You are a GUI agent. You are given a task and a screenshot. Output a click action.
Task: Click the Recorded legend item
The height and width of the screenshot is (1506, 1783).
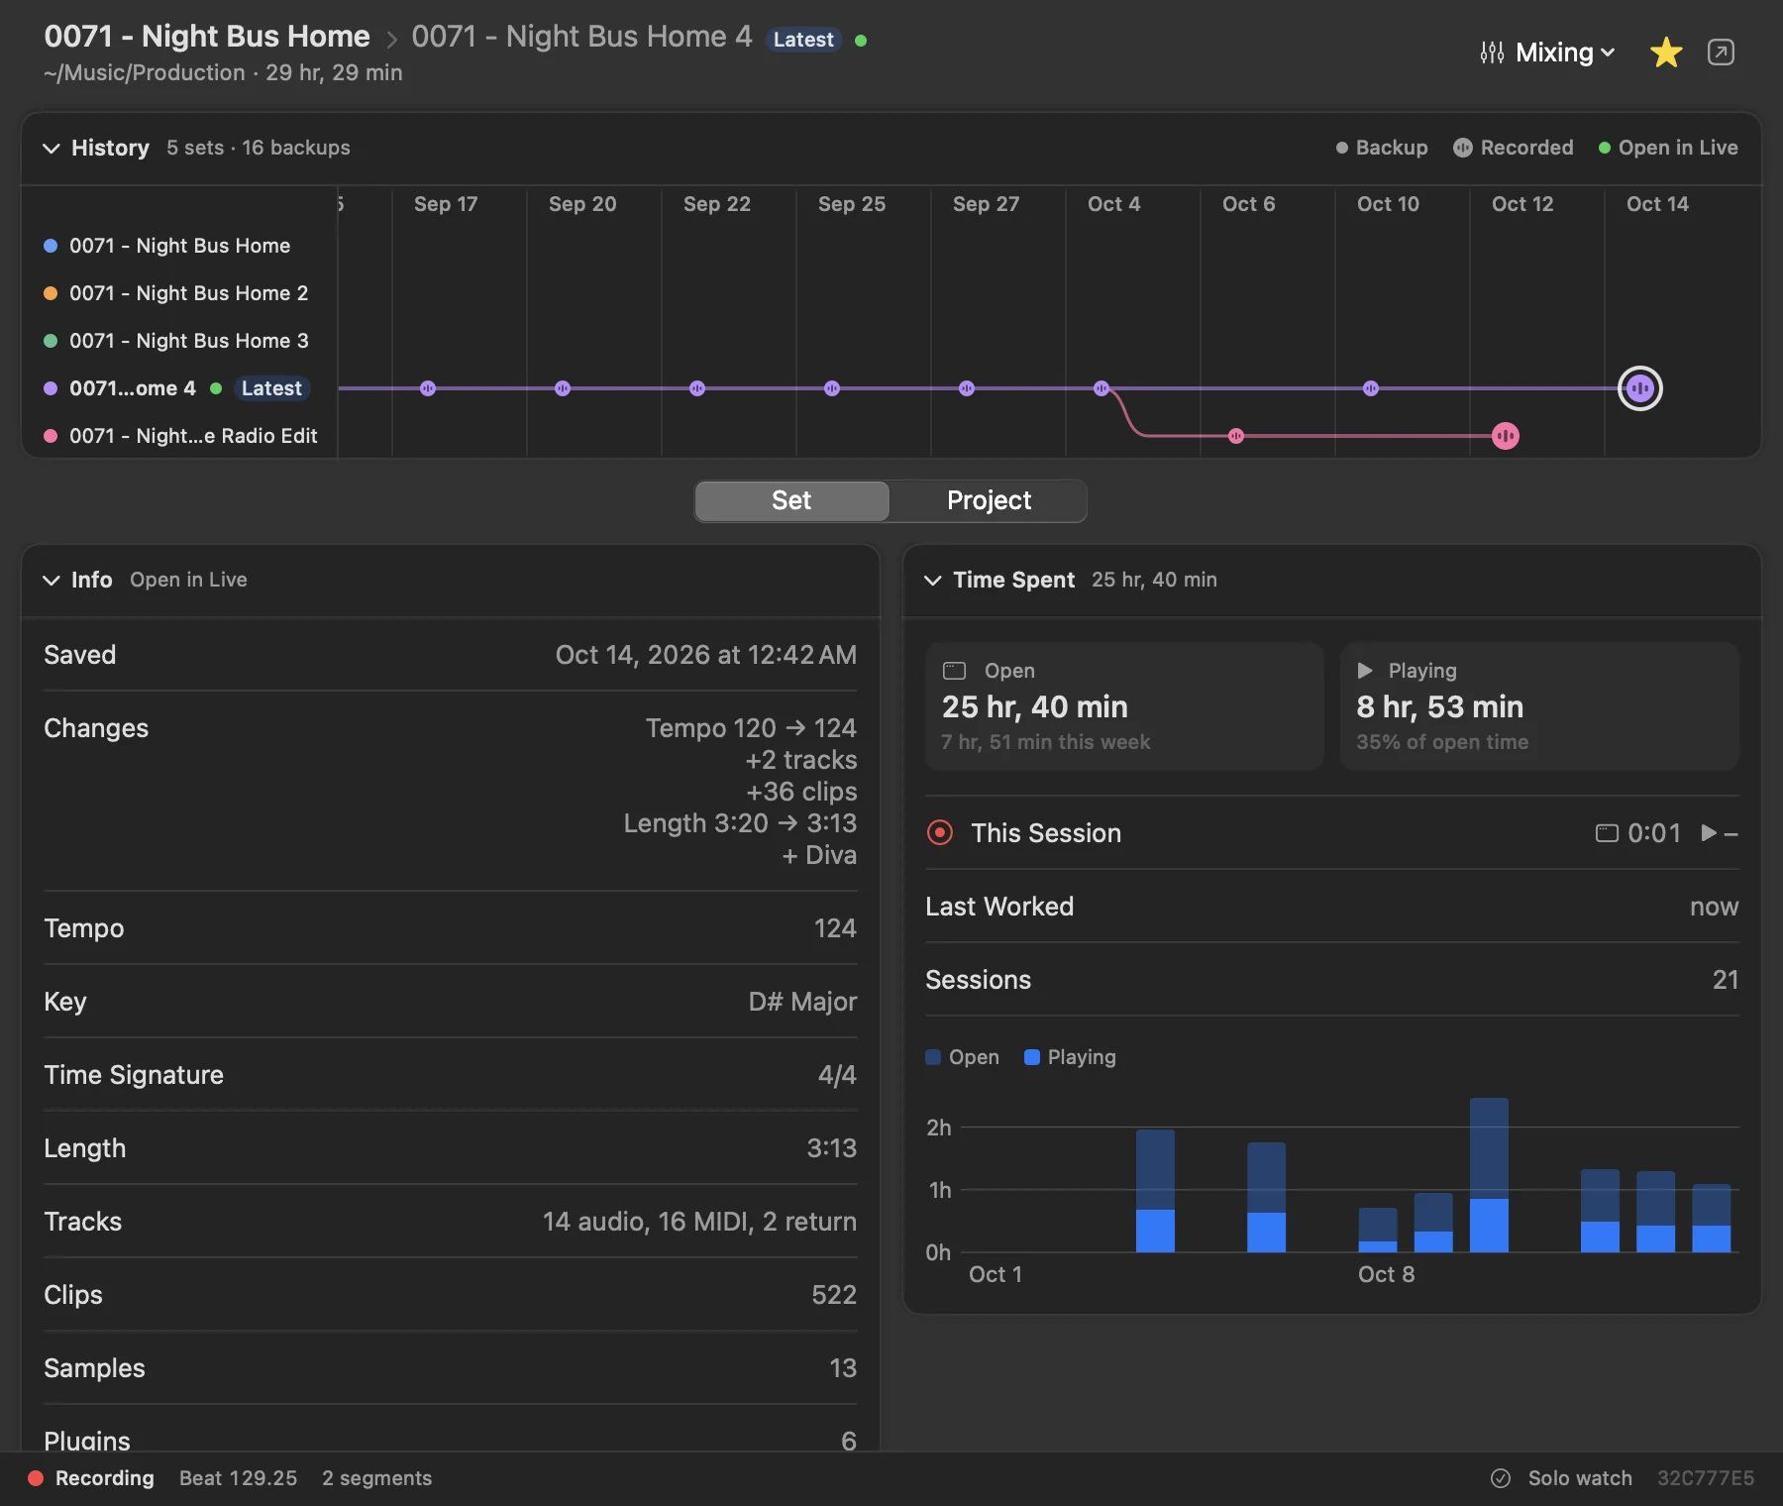pos(1513,148)
